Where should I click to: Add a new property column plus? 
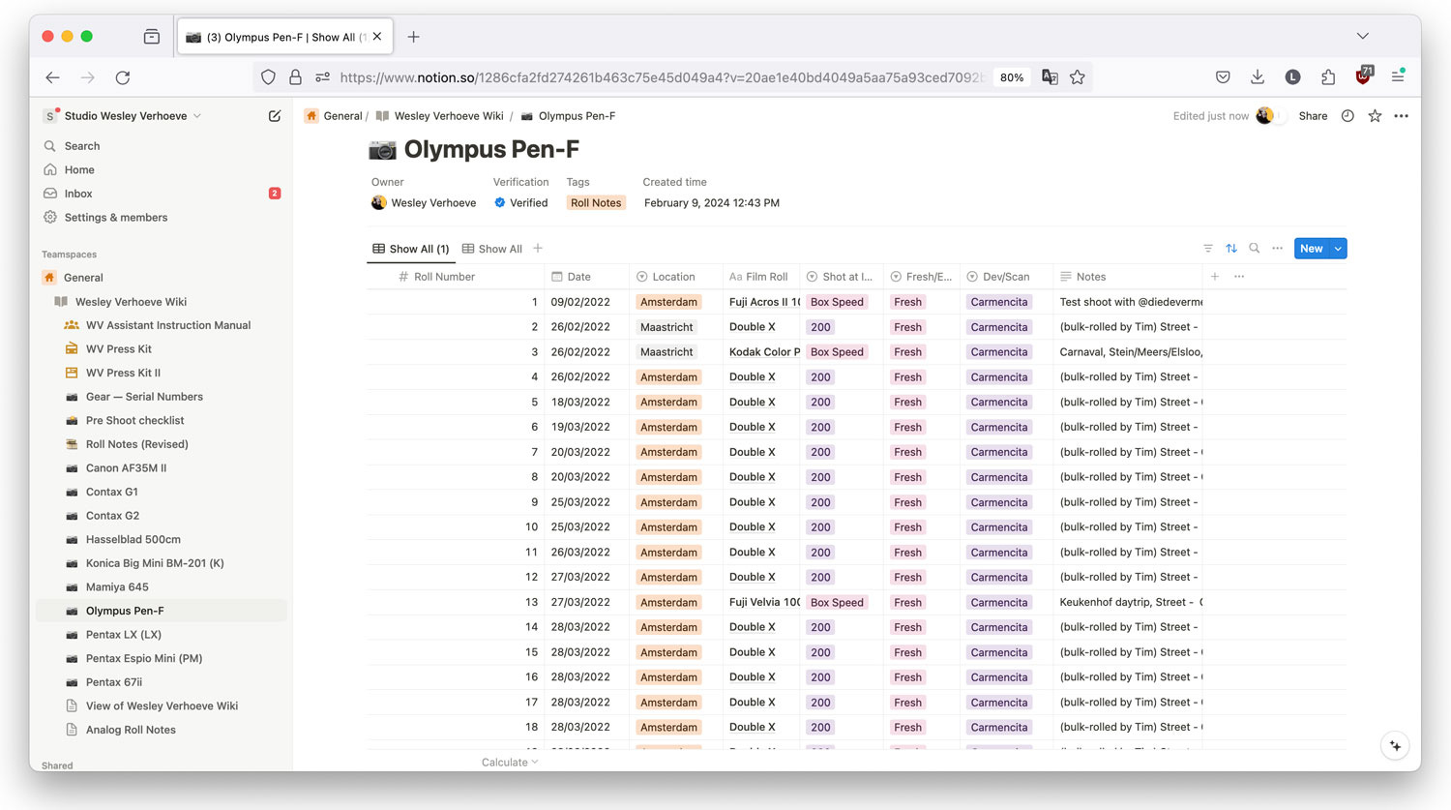click(x=1215, y=277)
